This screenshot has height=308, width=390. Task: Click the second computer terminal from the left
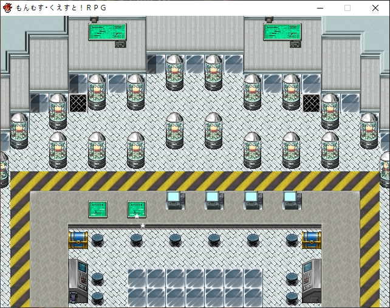tap(214, 200)
